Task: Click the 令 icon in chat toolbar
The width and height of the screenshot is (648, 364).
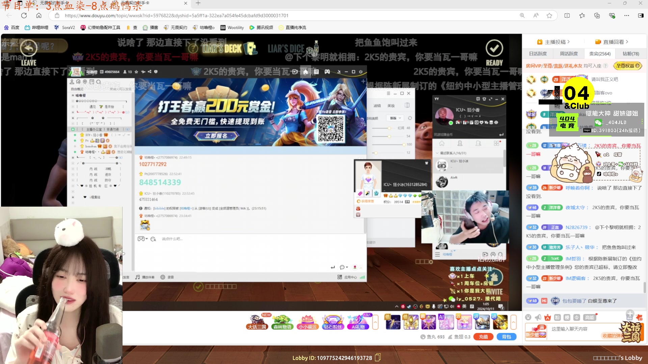Action: click(x=577, y=317)
